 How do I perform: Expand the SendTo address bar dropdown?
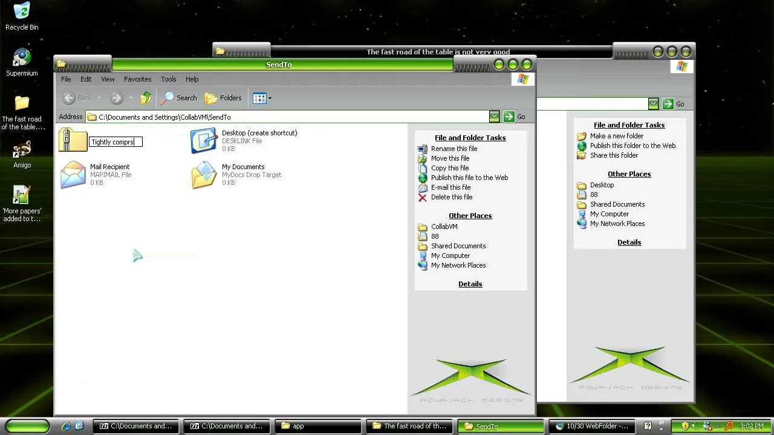tap(494, 117)
